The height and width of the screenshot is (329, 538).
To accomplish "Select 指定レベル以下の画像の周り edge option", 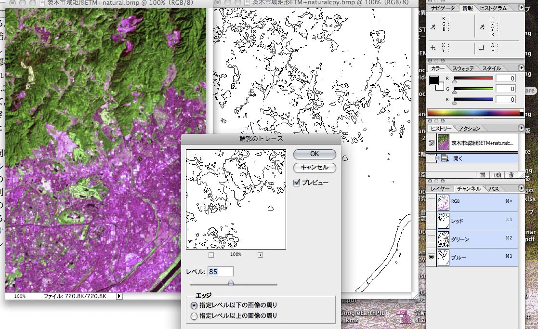I will pyautogui.click(x=194, y=305).
